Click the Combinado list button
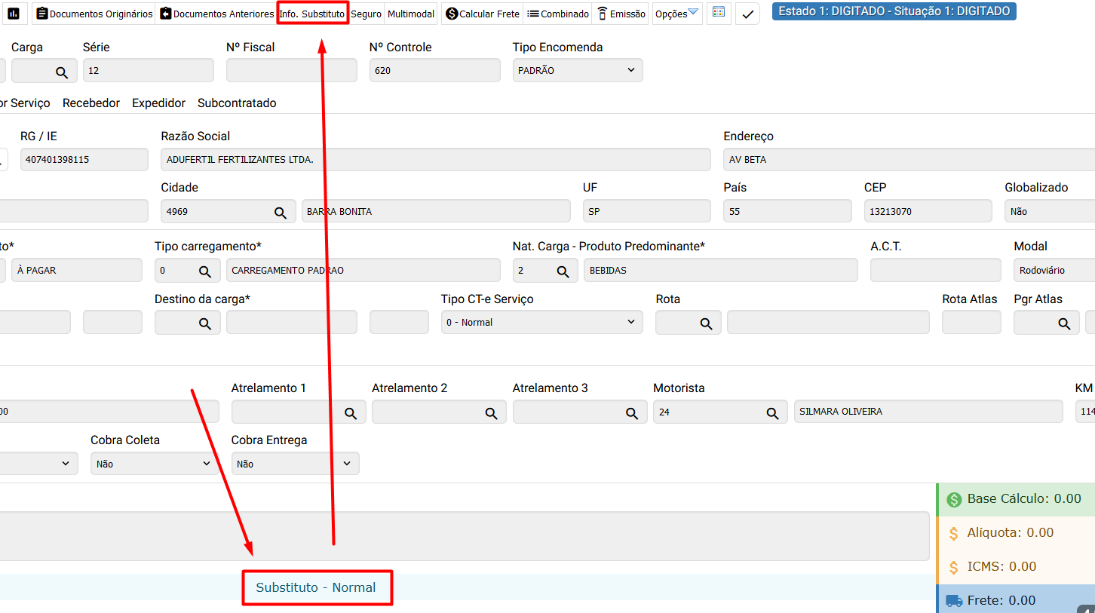Viewport: 1095px width, 613px height. (x=558, y=14)
